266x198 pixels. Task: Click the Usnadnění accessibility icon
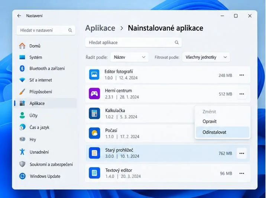tap(22, 152)
